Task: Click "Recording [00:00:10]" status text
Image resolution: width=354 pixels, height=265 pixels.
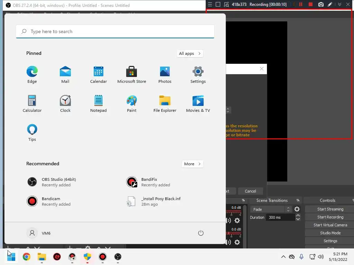Action: [x=268, y=4]
